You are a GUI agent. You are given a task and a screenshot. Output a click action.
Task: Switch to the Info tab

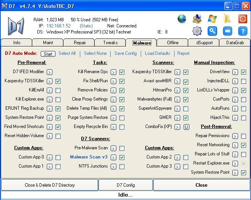[17, 43]
